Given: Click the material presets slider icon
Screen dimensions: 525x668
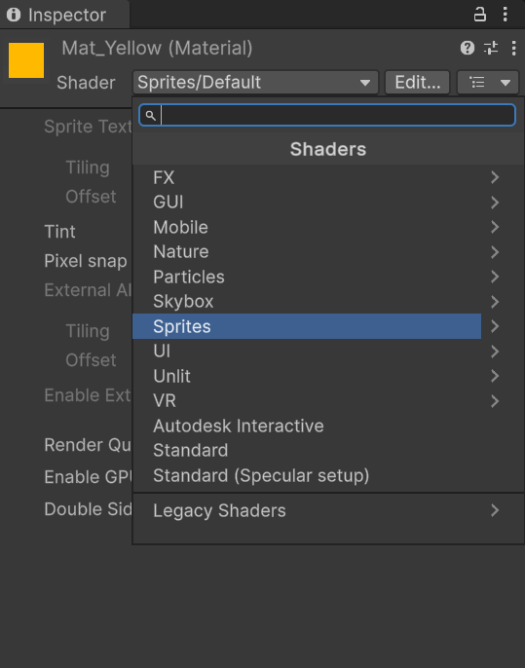Looking at the screenshot, I should [x=491, y=48].
